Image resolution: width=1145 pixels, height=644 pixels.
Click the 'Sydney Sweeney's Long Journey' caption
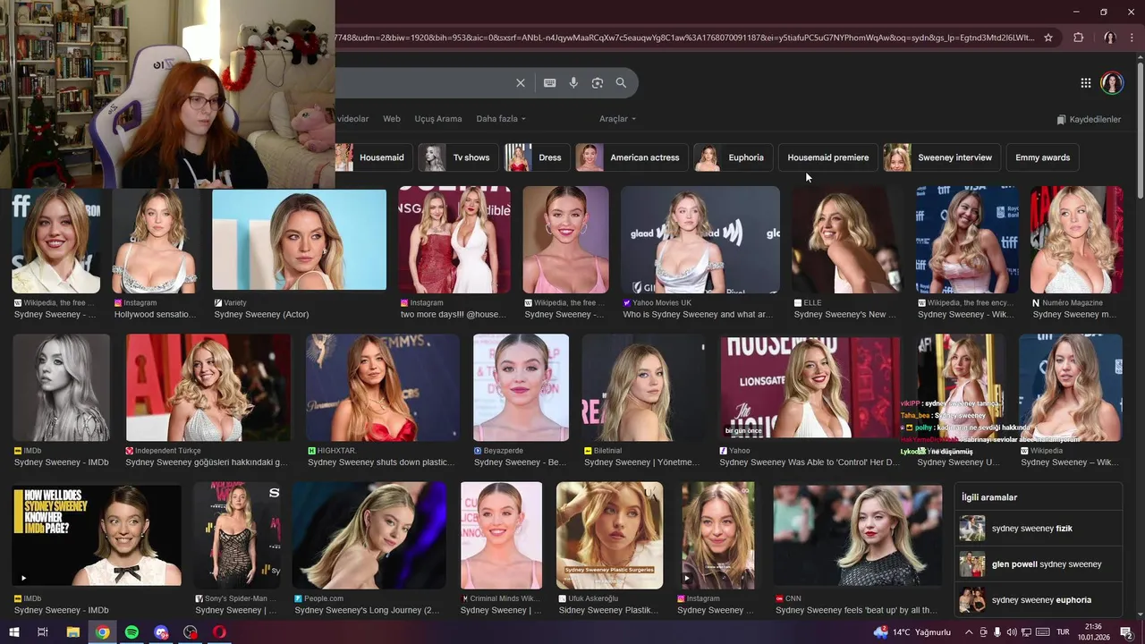point(367,610)
